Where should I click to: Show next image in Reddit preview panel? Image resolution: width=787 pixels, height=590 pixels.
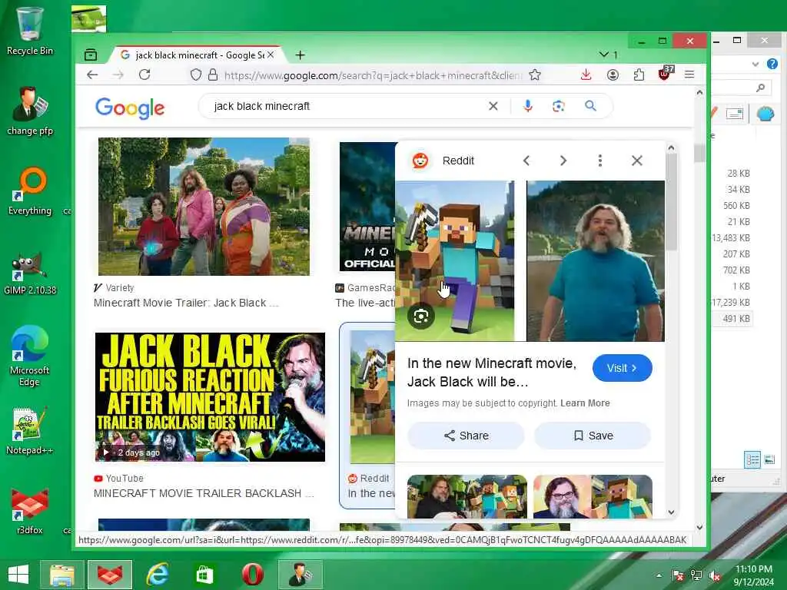click(563, 161)
